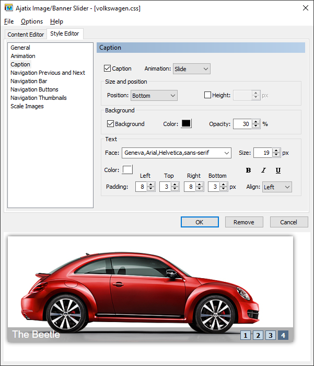
Task: Select Navigation Bar in the list
Action: click(x=29, y=81)
